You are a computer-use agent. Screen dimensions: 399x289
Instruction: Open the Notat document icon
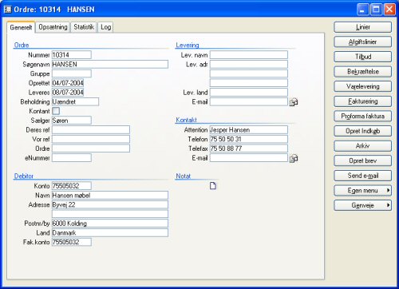point(213,185)
